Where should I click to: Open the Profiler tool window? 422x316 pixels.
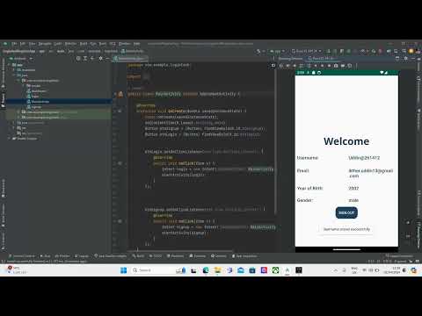click(62, 256)
